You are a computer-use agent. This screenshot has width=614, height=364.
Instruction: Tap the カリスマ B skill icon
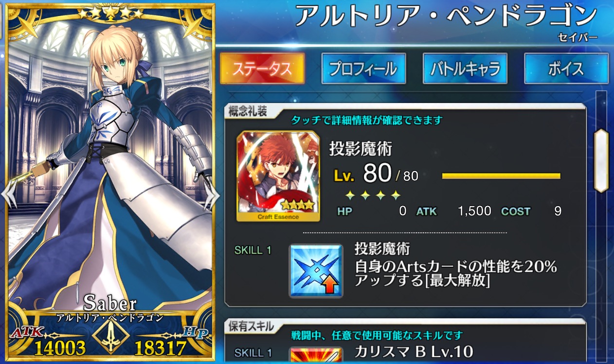tap(316, 355)
